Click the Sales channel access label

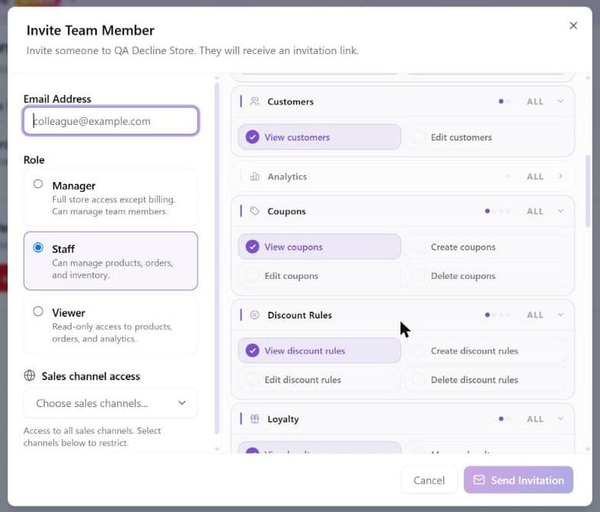tap(91, 376)
